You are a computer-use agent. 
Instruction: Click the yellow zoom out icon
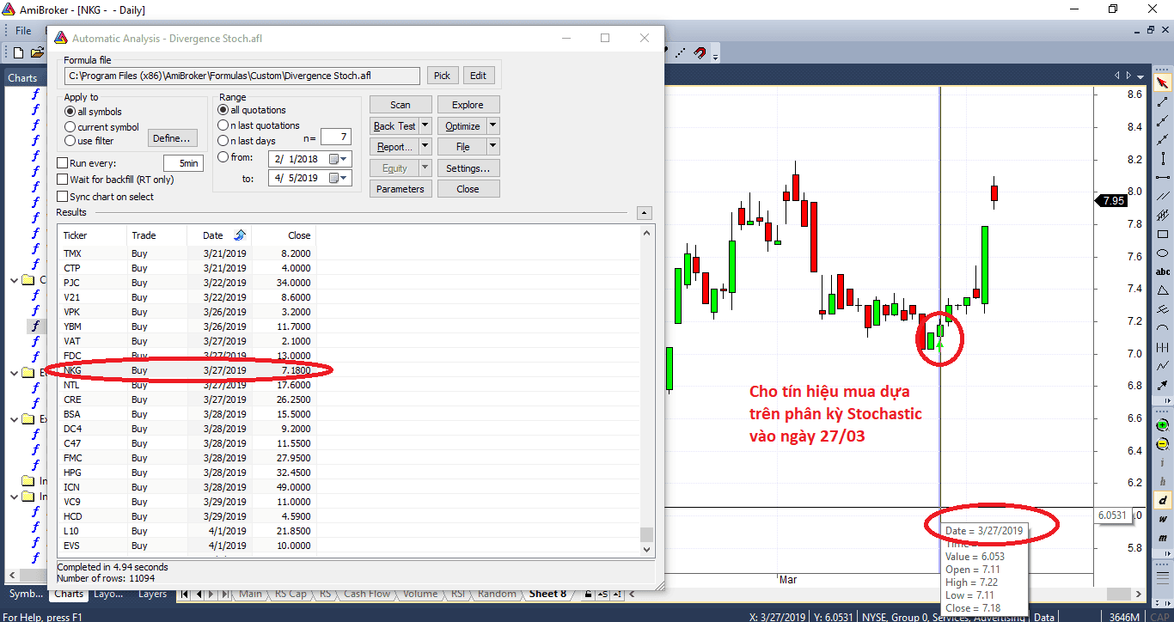point(1163,444)
